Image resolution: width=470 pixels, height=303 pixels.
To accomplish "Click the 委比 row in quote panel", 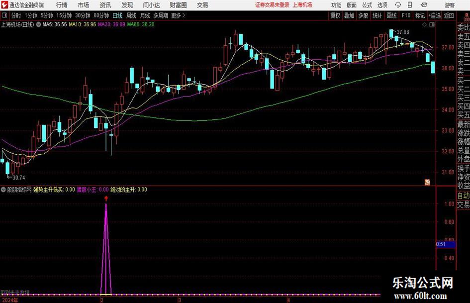I will 463,27.
